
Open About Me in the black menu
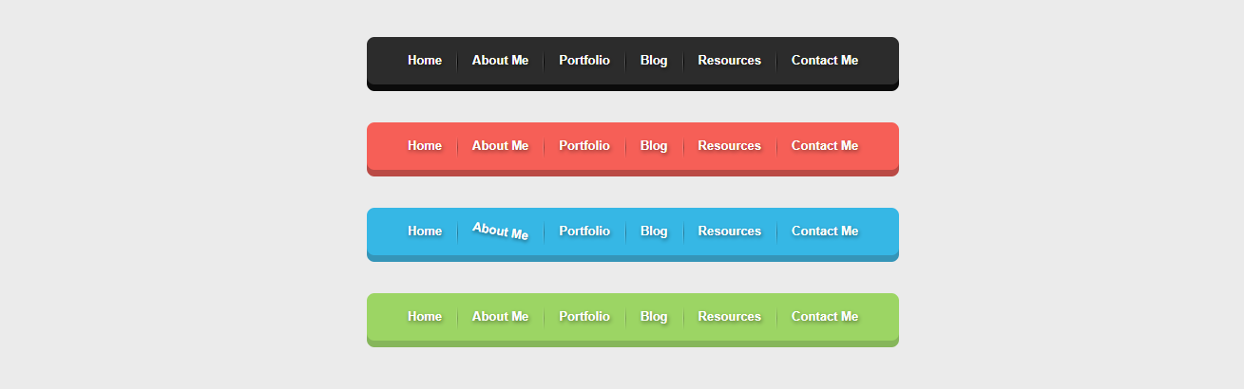[500, 61]
